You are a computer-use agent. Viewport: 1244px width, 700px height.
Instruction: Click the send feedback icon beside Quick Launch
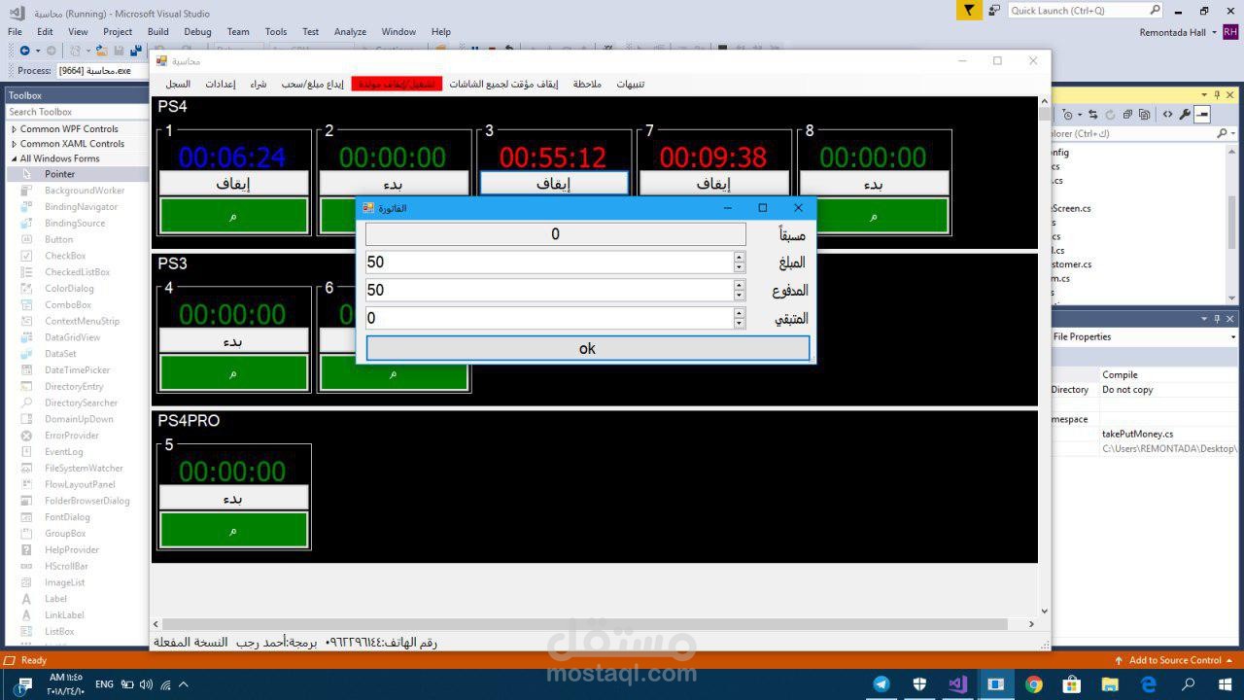tap(994, 10)
